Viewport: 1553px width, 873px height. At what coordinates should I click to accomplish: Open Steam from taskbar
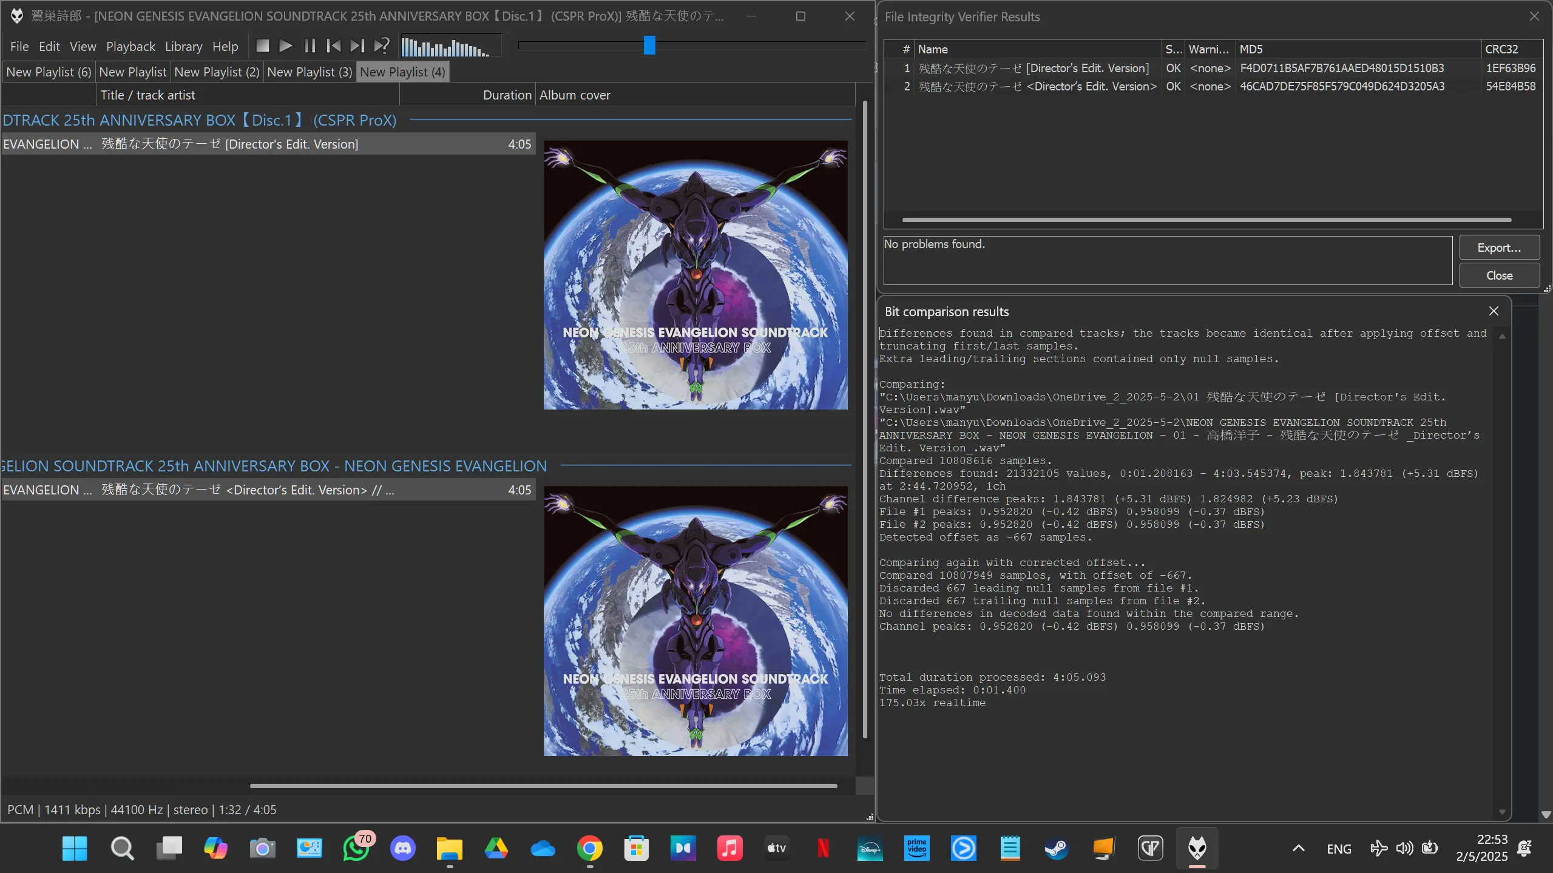[x=1057, y=848]
